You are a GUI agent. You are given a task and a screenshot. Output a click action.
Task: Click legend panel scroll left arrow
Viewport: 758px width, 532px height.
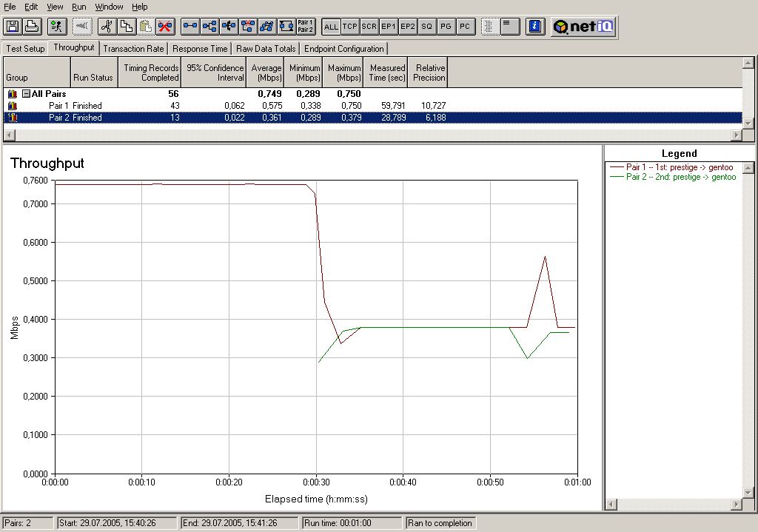611,504
